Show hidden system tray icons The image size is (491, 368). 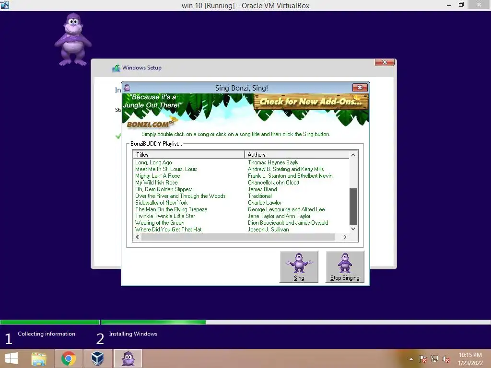(x=411, y=359)
